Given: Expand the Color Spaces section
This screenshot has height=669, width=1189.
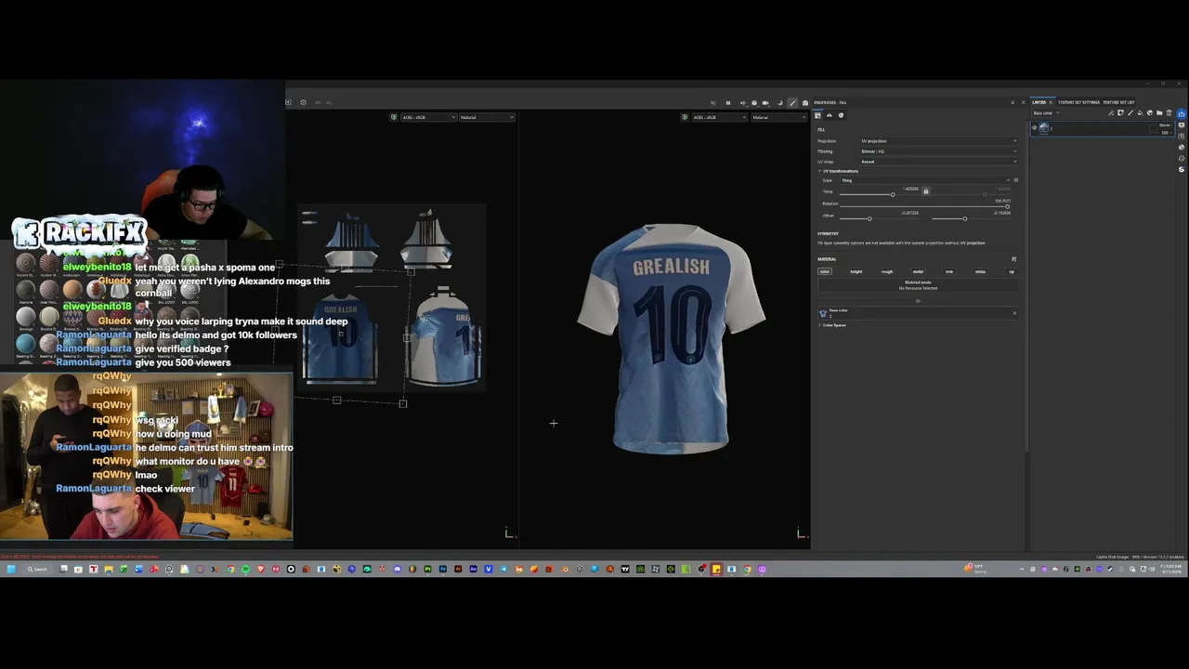Looking at the screenshot, I should click(833, 325).
